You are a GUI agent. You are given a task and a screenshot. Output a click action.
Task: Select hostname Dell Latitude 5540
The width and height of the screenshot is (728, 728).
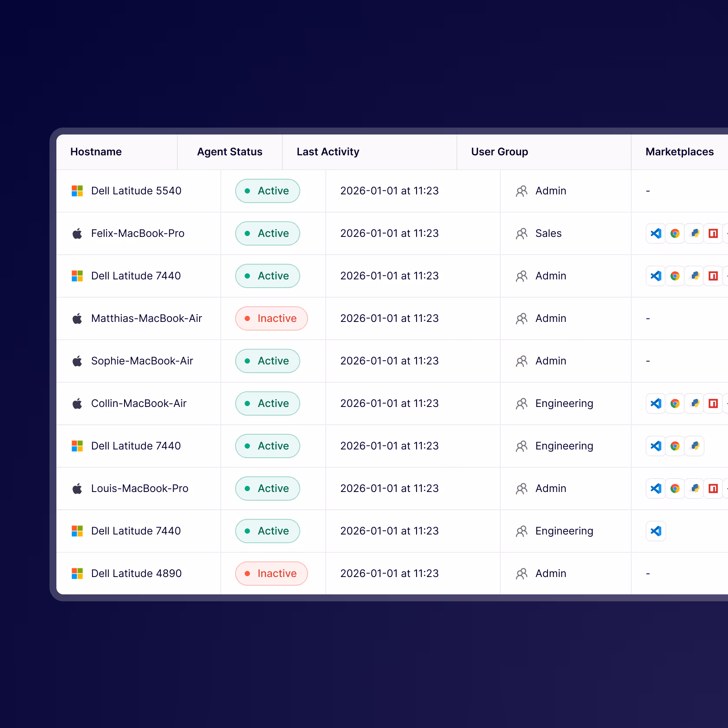pos(136,191)
